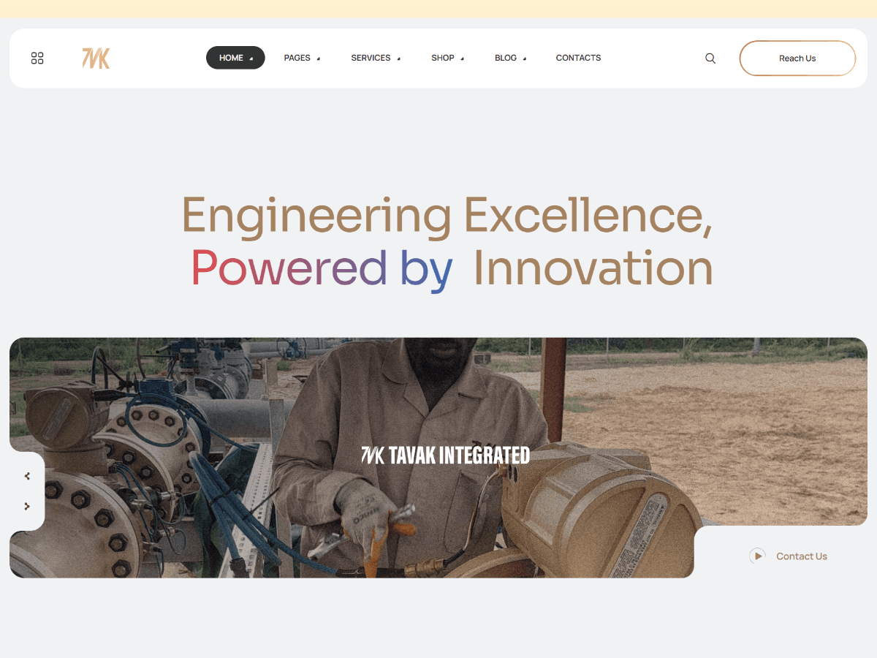Go to previous slide arrow
The image size is (877, 658).
pos(27,476)
